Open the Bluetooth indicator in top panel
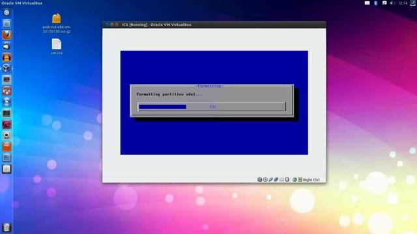Screen dimensions: 417x234 (375, 3)
